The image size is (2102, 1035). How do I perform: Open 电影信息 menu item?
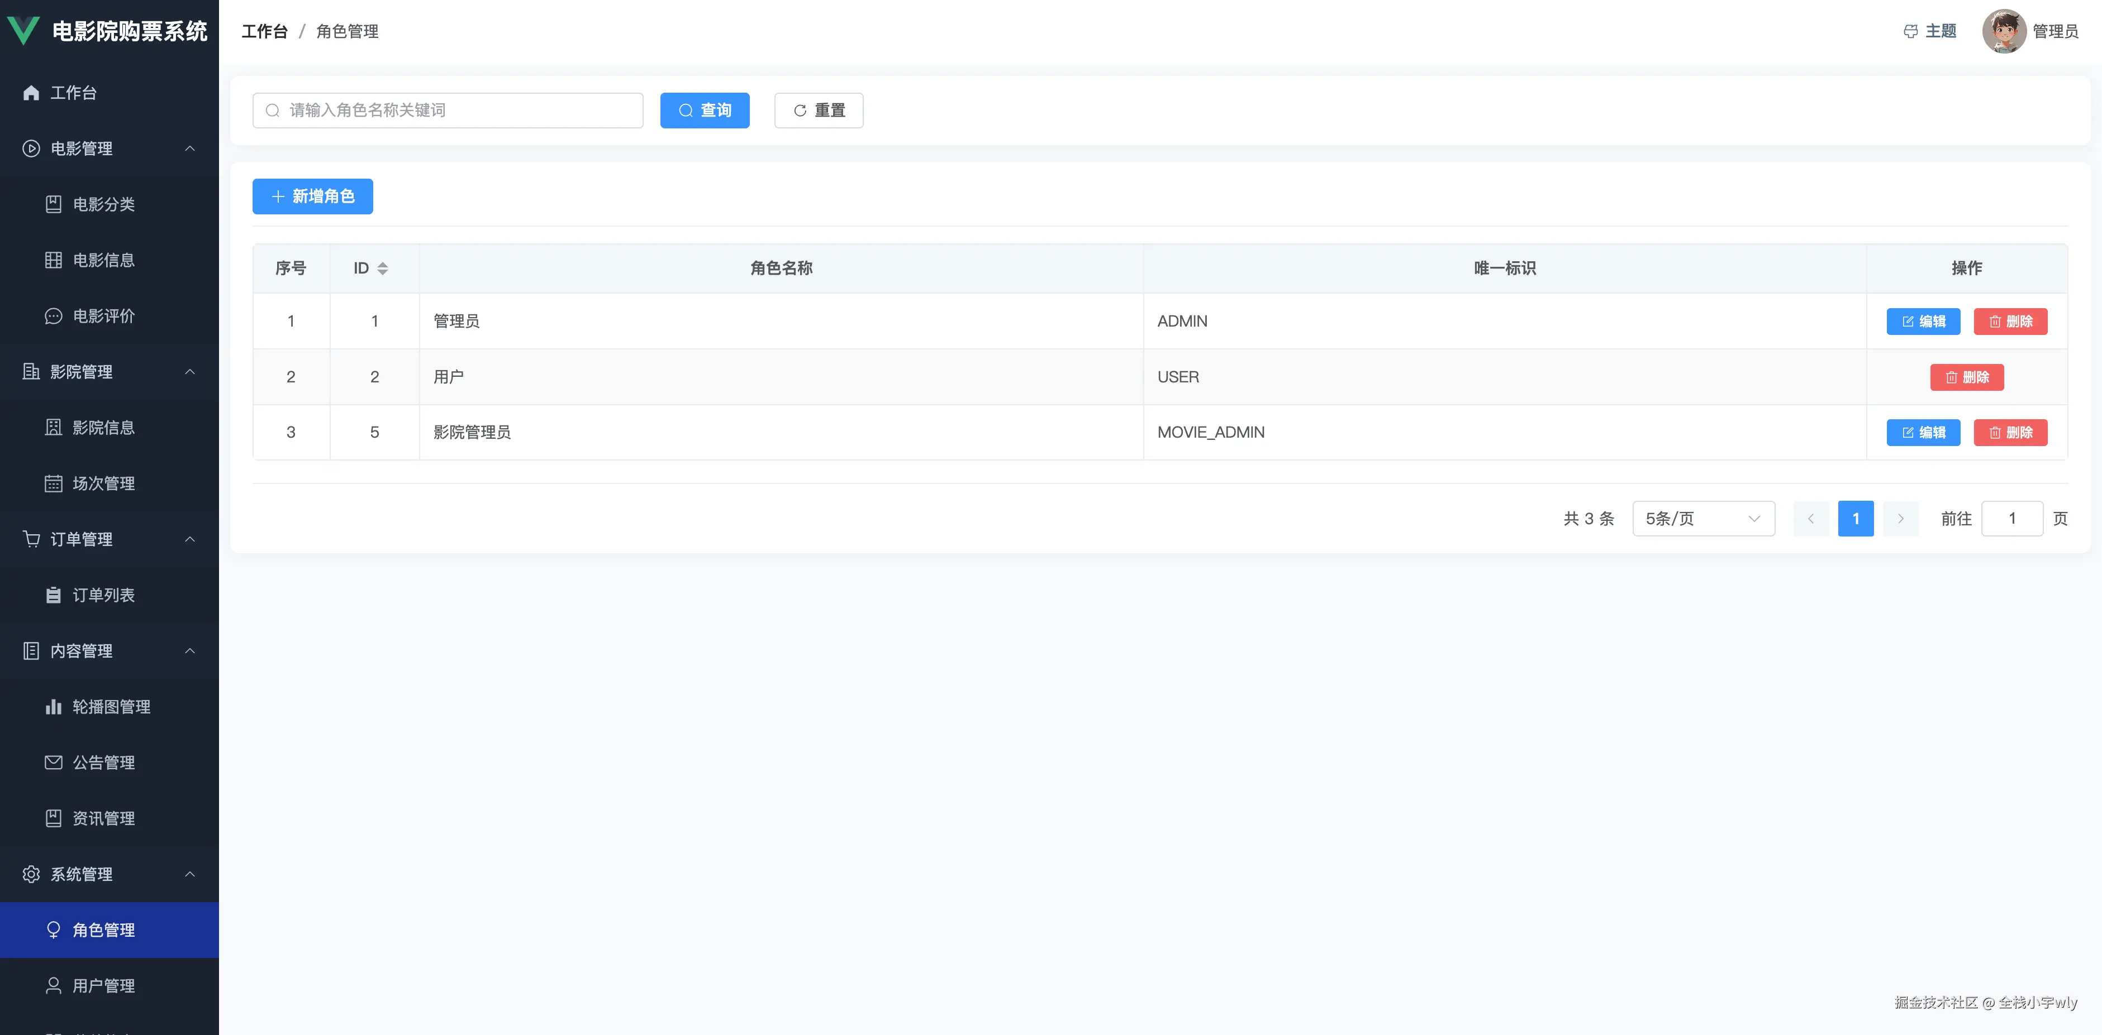click(x=103, y=261)
